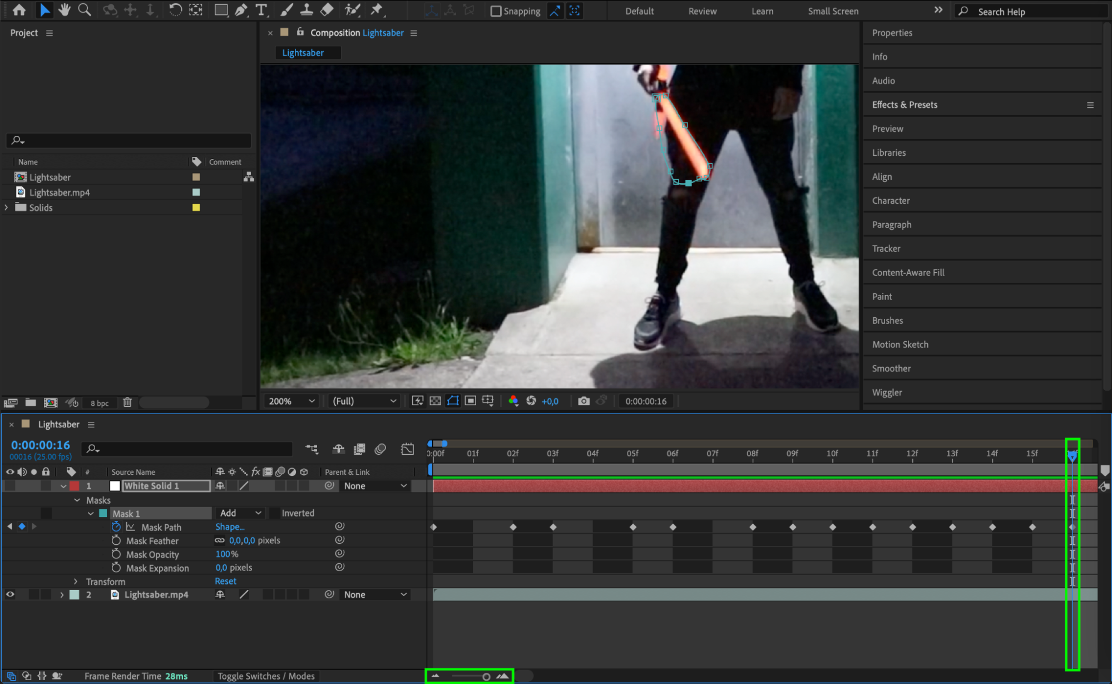Select the Type tool
Image resolution: width=1112 pixels, height=684 pixels.
261,10
